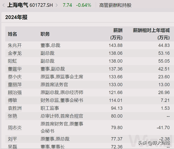
Task: Go to previous stock with left chevron
Action: (4, 5)
